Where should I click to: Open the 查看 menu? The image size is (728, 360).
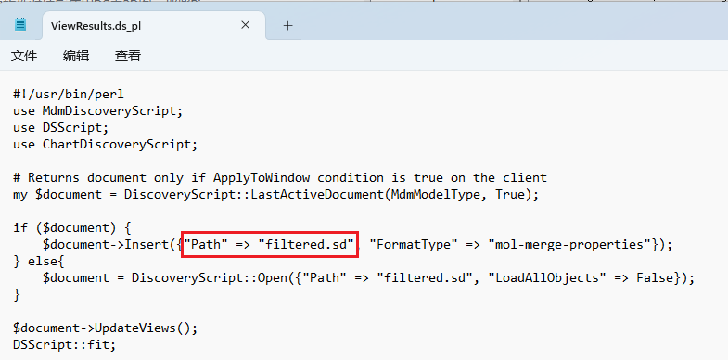pos(128,56)
